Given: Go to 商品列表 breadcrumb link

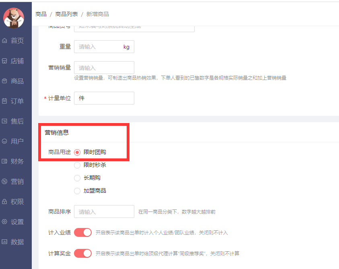Looking at the screenshot, I should 67,14.
